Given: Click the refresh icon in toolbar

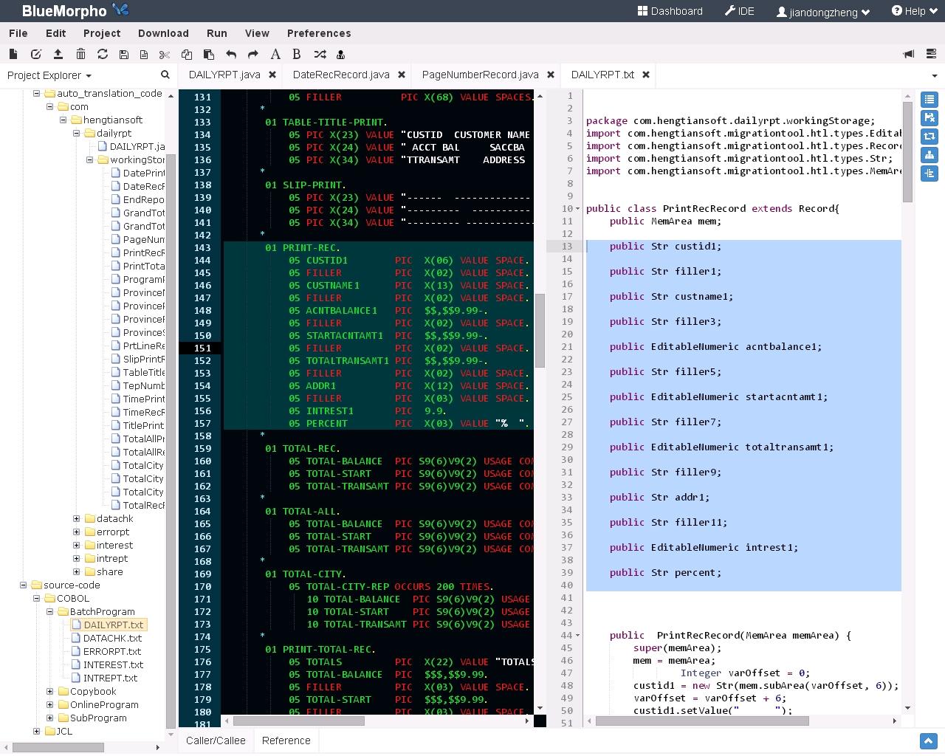Looking at the screenshot, I should pos(103,55).
